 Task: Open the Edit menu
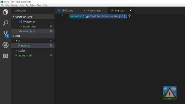[x=7, y=5]
